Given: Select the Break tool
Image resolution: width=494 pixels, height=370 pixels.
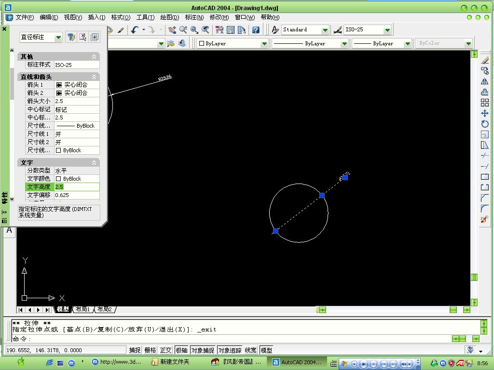Looking at the screenshot, I should 485,187.
